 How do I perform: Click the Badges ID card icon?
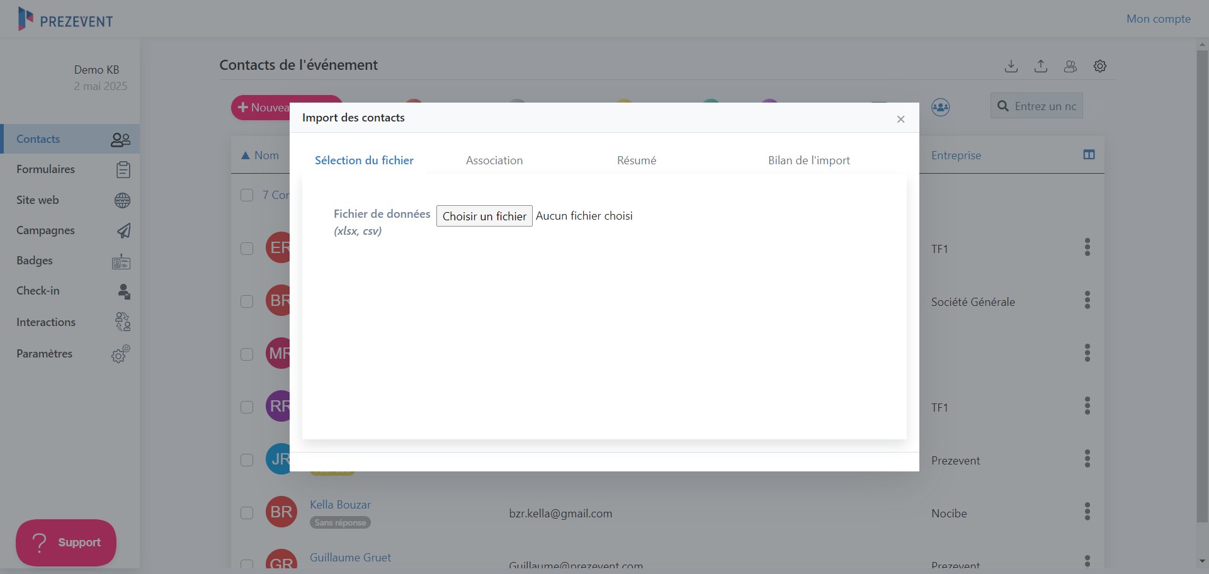coord(122,261)
